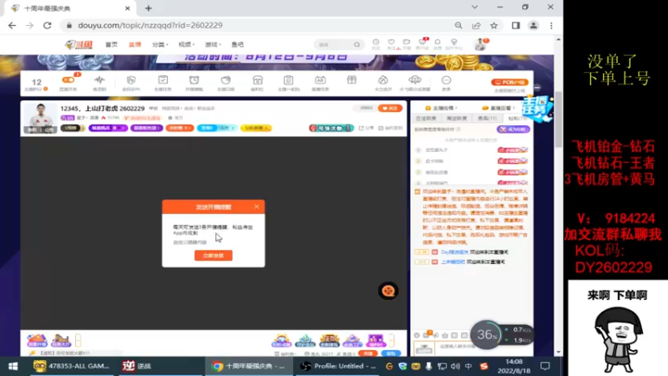
Task: Switch to the daily ranking tab
Action: (426, 118)
